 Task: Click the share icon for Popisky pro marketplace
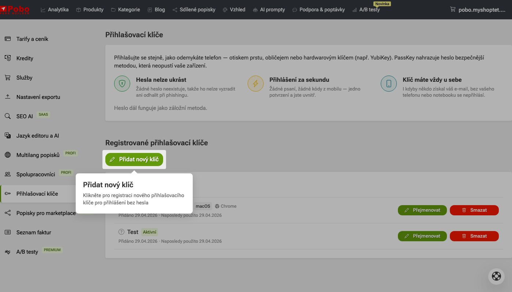[8, 213]
